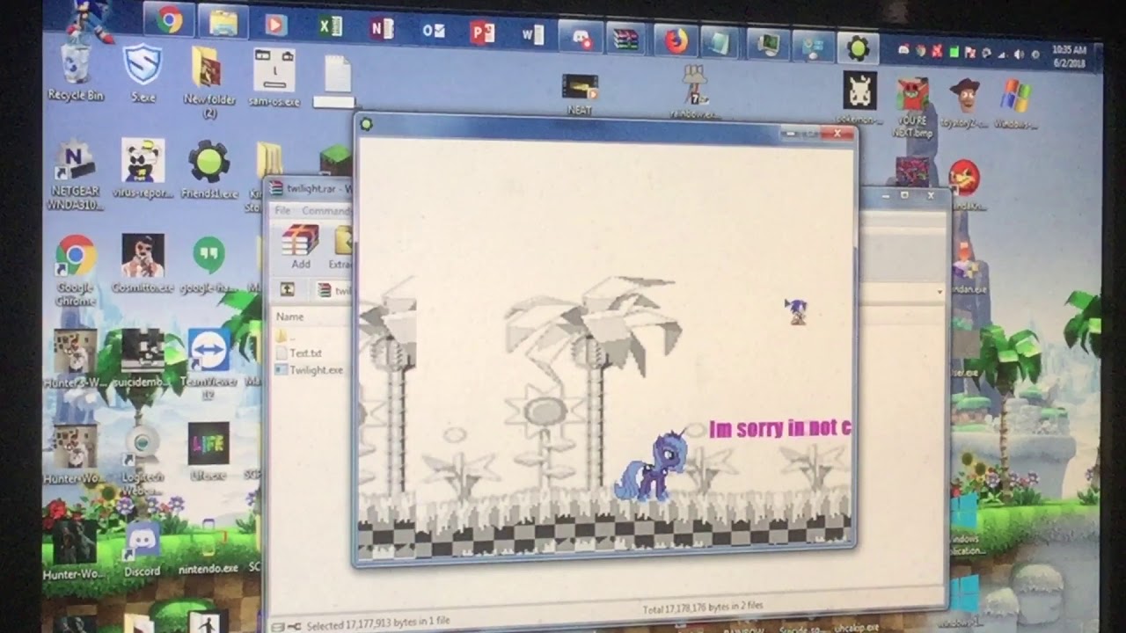Select the YOU'RE NEXT.bmp desktop icon
This screenshot has height=633, width=1126.
pos(913,108)
